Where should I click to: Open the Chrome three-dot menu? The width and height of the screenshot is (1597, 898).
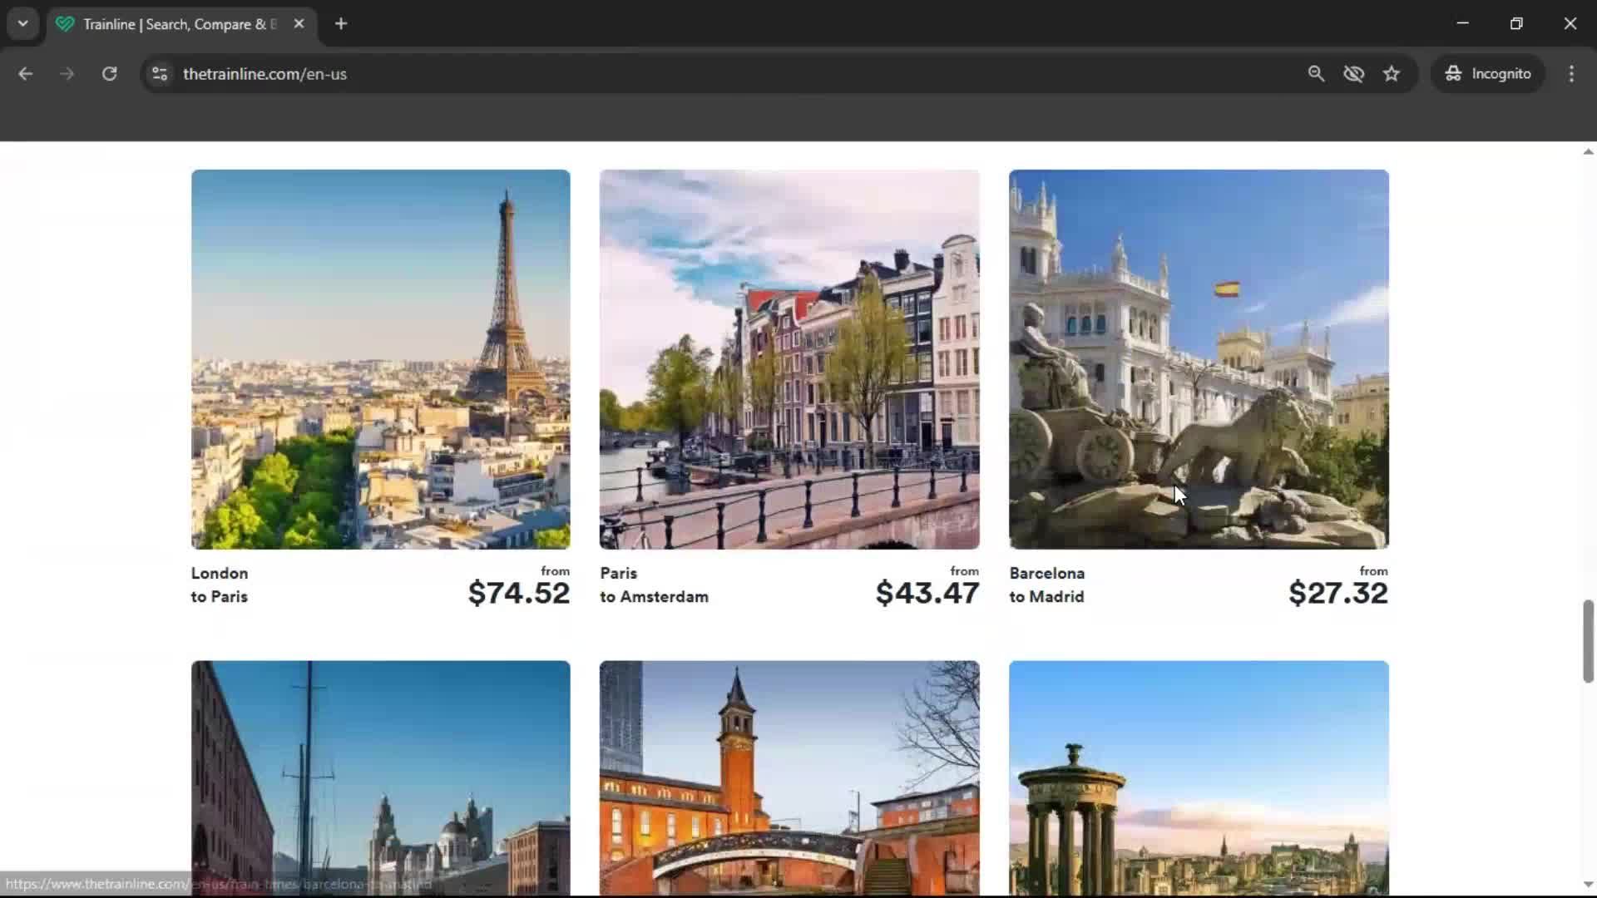pos(1571,73)
